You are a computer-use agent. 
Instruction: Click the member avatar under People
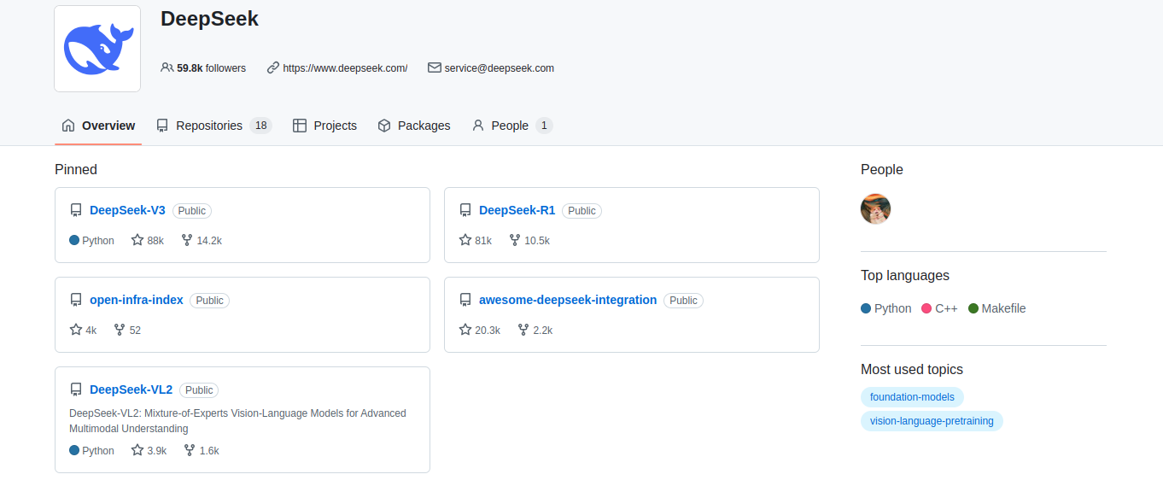click(x=876, y=209)
